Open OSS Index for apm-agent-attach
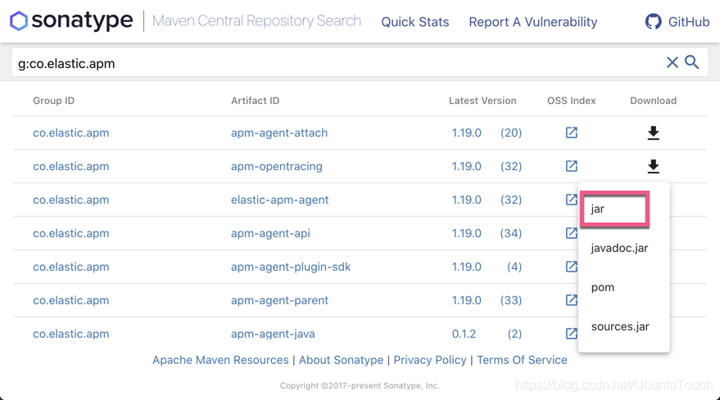This screenshot has height=400, width=720. pos(571,133)
